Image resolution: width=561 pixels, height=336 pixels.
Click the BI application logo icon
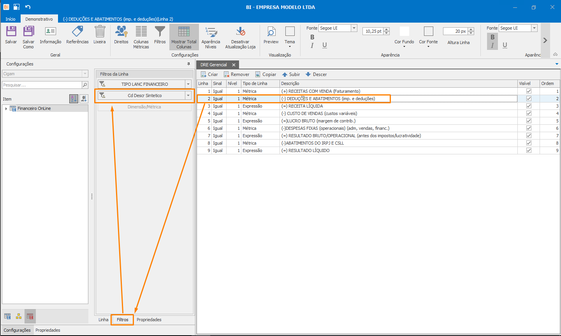tap(6, 7)
